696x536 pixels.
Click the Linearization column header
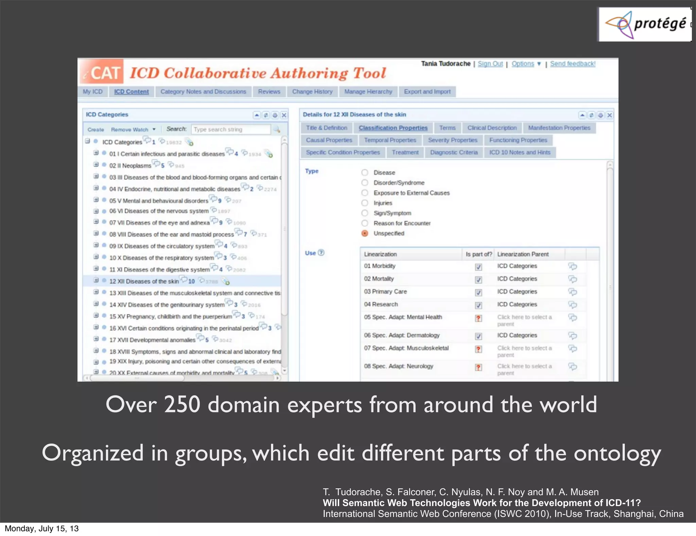[x=411, y=254]
